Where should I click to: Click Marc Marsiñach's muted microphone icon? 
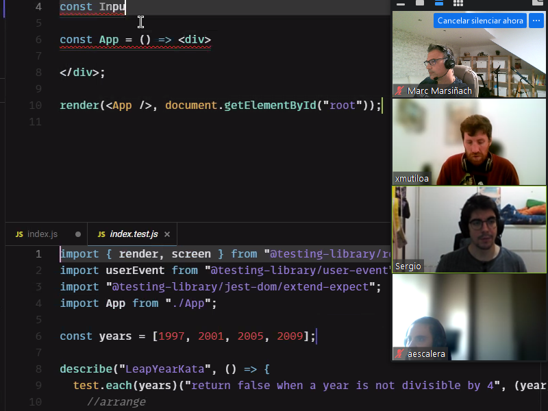tap(399, 91)
